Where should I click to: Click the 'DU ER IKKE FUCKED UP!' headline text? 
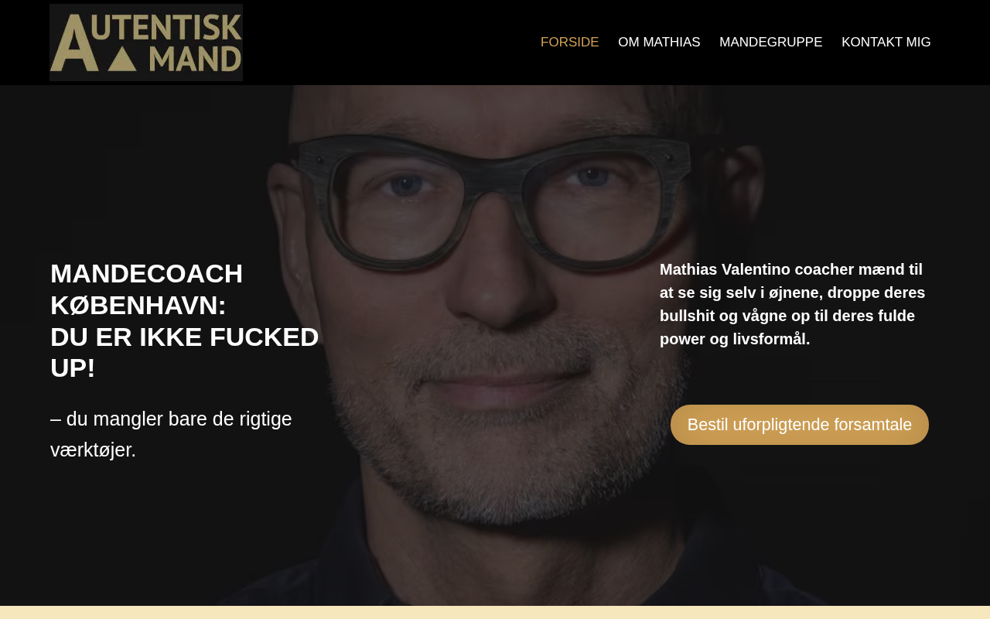[x=185, y=352]
